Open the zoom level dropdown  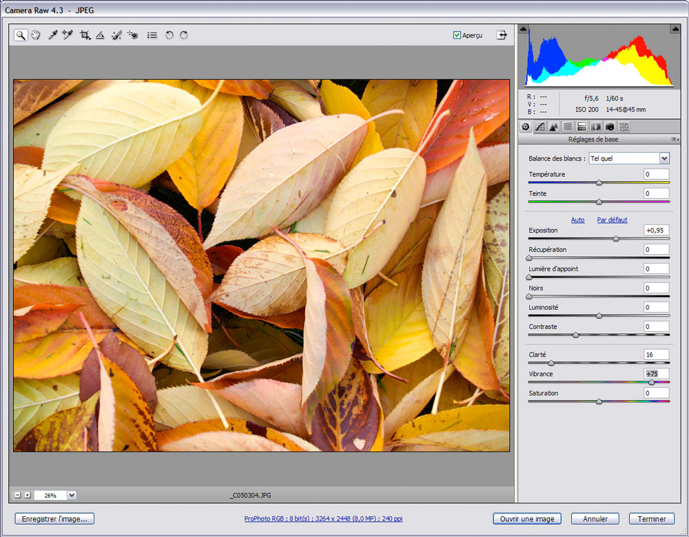click(x=72, y=495)
